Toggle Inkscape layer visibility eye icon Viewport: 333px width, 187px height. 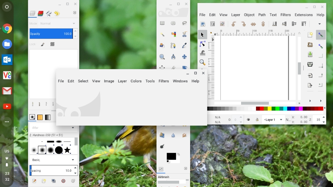[x=248, y=120]
